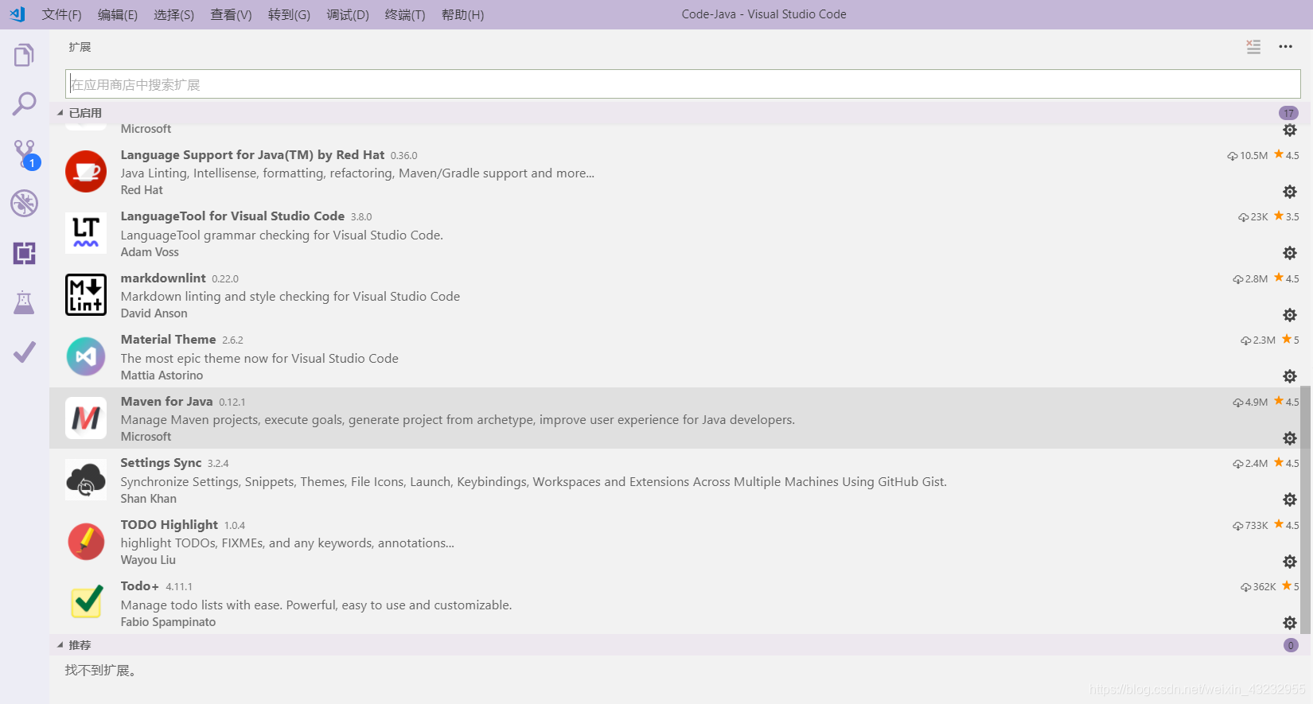Click the markdownlint logo icon
This screenshot has width=1313, height=704.
86,294
